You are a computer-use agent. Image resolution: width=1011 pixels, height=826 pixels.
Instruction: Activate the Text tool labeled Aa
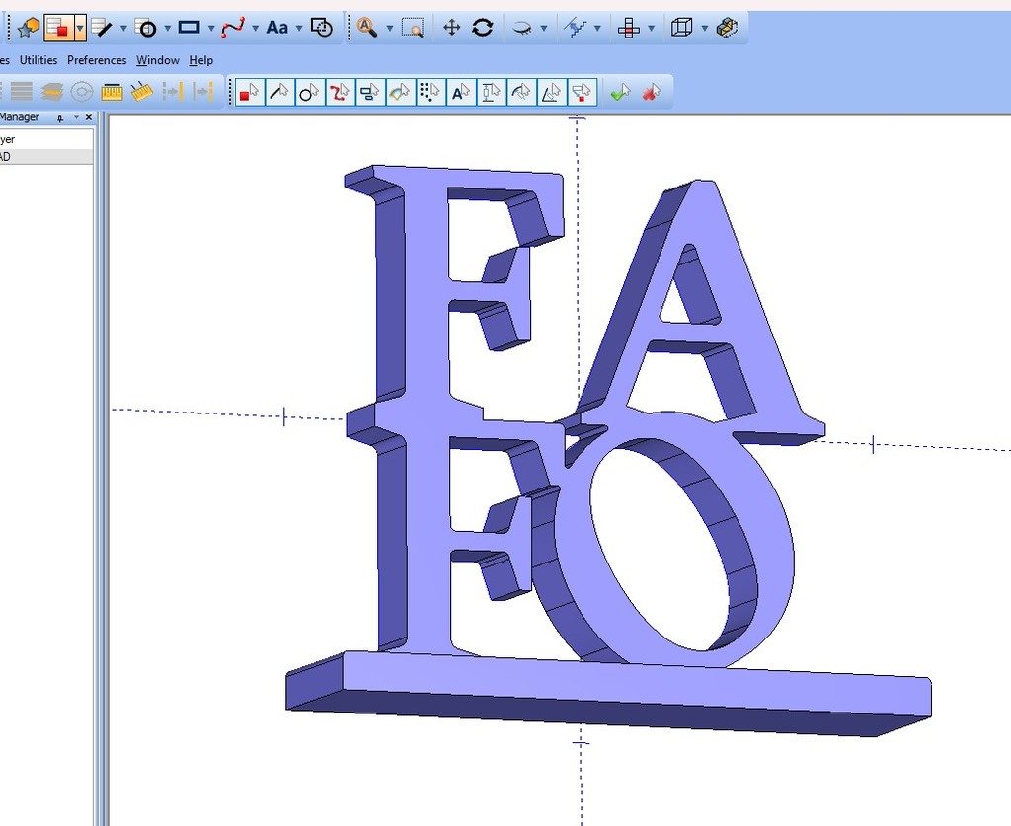275,27
